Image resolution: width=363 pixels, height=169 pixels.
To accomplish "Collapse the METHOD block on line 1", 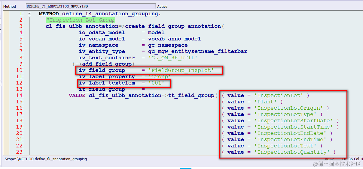I will pos(29,14).
